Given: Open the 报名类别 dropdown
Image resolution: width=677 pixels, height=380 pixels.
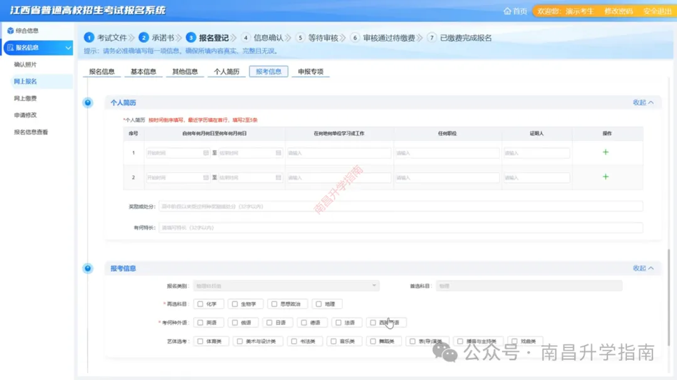Looking at the screenshot, I should point(286,285).
